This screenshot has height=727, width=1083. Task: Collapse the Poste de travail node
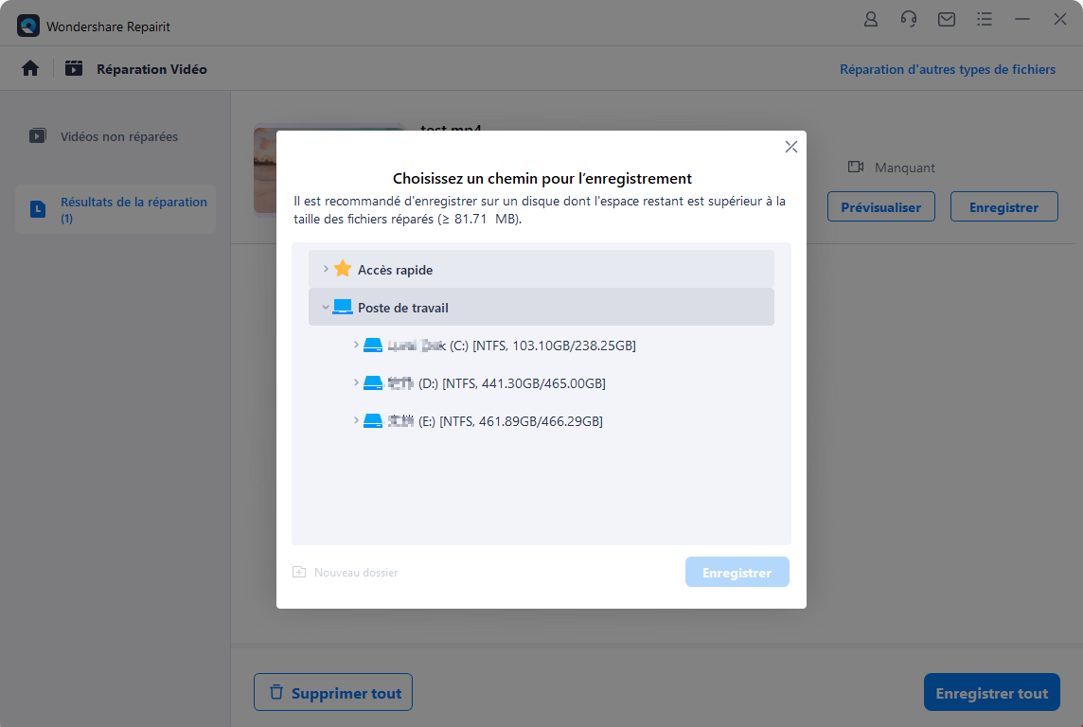326,308
